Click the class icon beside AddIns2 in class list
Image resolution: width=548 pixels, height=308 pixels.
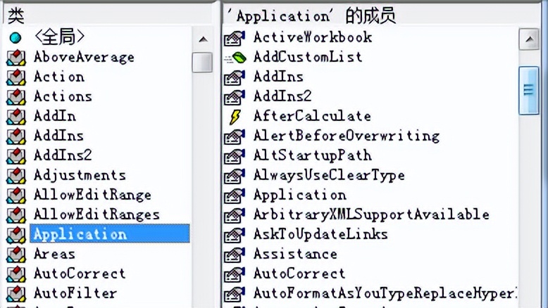[x=16, y=156]
